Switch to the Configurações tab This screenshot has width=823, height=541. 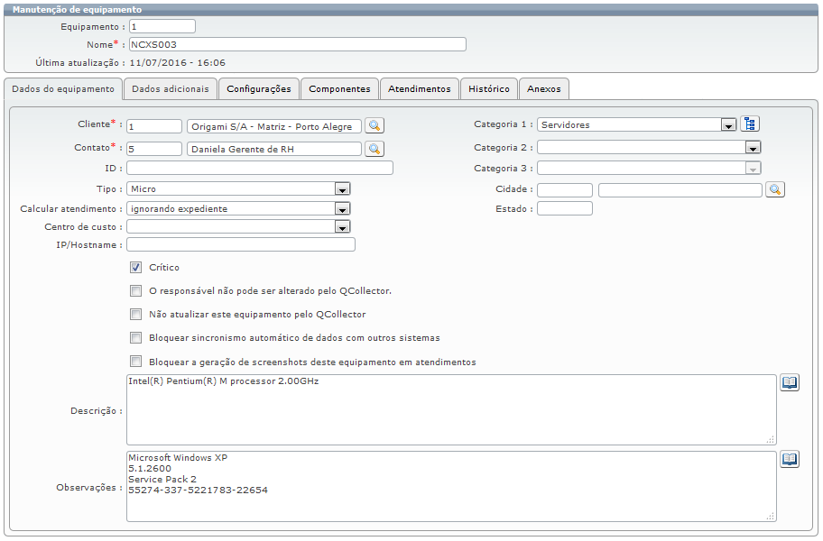(259, 88)
